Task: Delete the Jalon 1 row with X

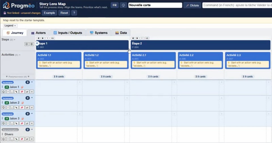Action: pos(32,92)
